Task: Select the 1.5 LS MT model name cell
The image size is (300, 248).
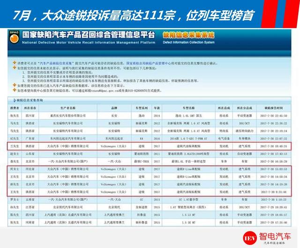Action: click(x=188, y=215)
